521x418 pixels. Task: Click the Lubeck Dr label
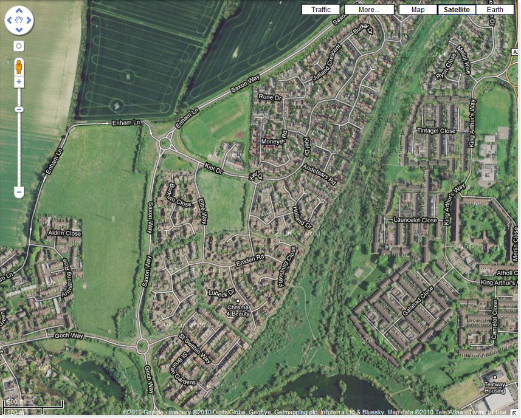pos(222,293)
